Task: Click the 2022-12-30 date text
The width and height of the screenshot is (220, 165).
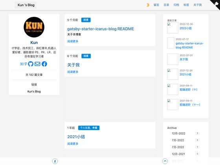Action: coord(186,24)
